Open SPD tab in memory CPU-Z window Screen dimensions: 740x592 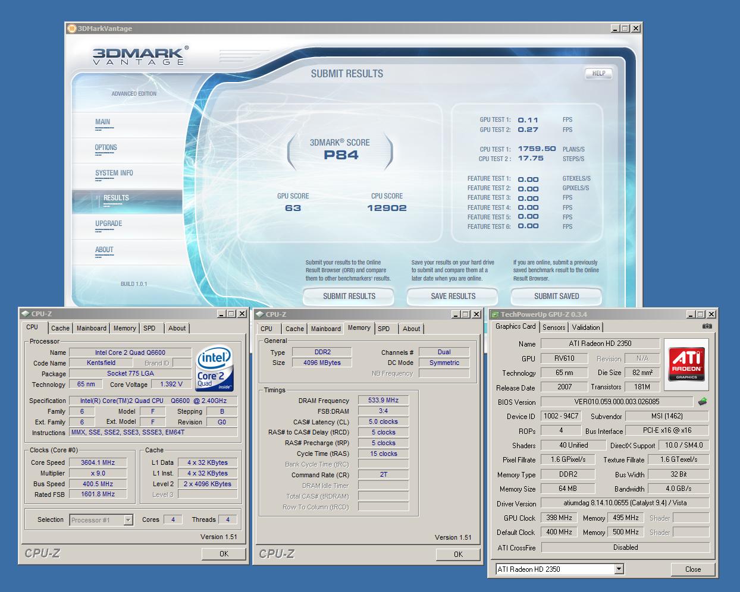tap(384, 329)
